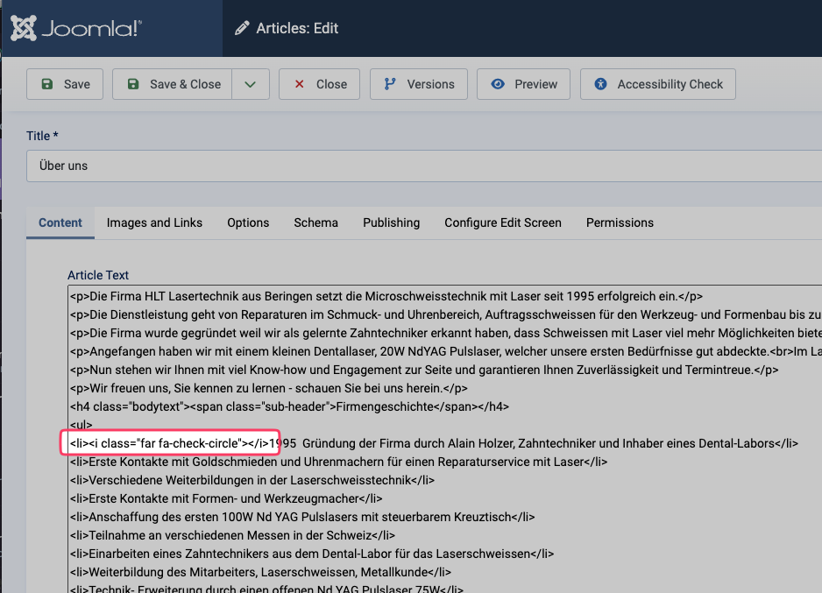Click line starting "<p>Die Firma HLT Lasertechnik"

pos(386,296)
